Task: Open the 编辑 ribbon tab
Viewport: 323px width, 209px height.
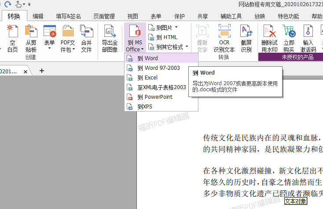Action: [x=38, y=16]
